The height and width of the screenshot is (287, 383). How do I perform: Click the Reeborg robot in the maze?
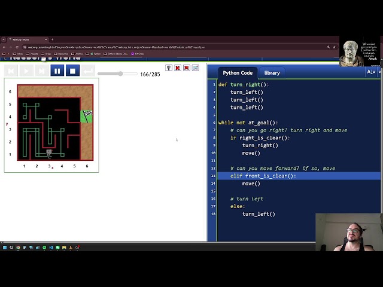[x=49, y=154]
